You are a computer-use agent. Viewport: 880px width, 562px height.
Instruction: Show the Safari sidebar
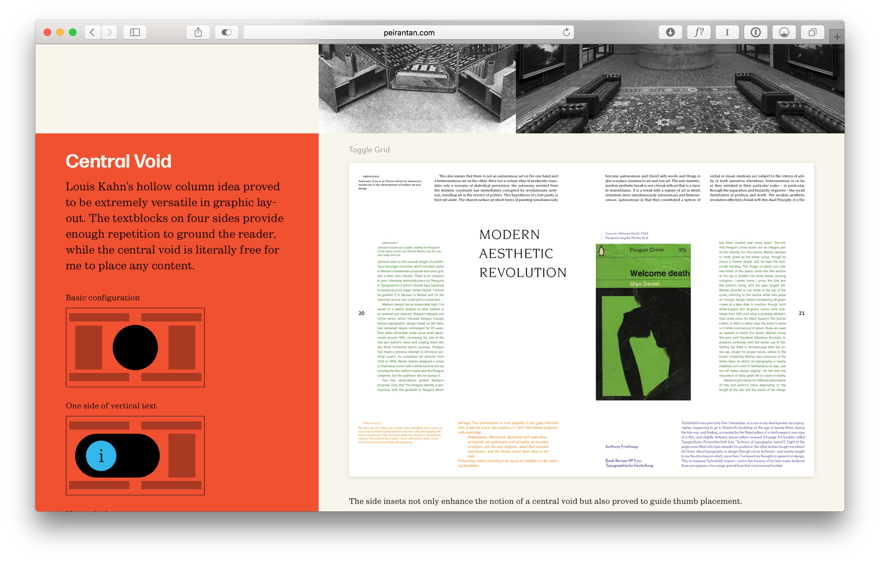pos(135,32)
